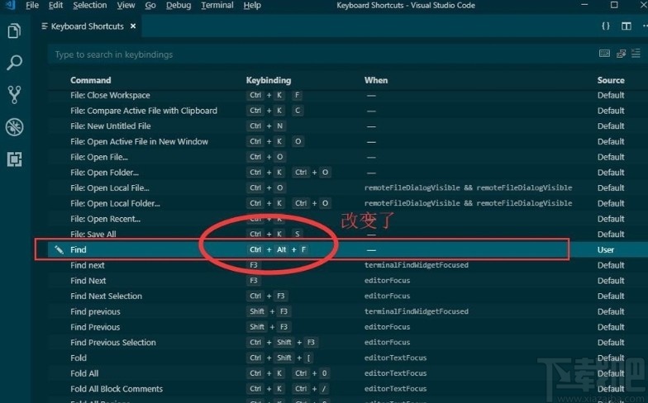Click the Command column header

91,80
